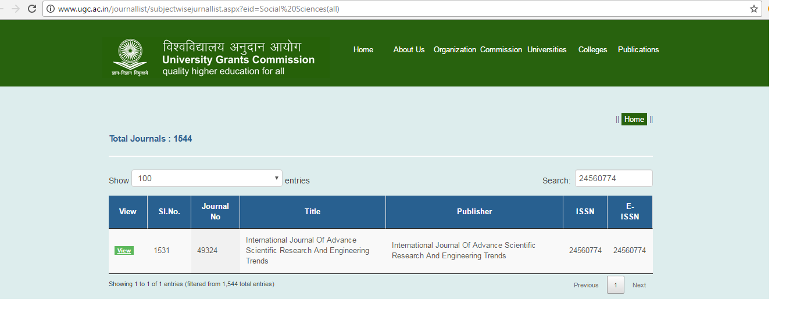Select ISSN value in the ISSN column
The height and width of the screenshot is (321, 786).
[585, 251]
